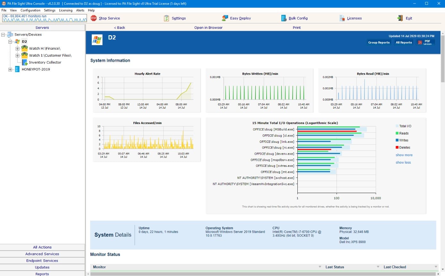Open the Settings clipboard icon
The width and height of the screenshot is (445, 276).
point(167,18)
